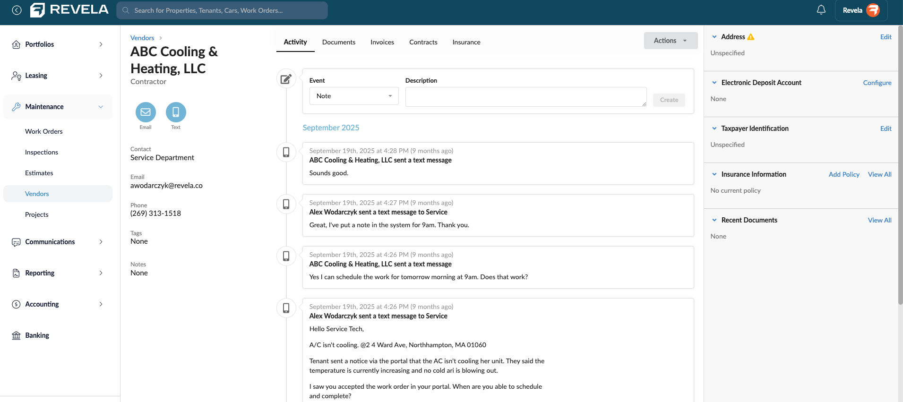Click the Text vendor phone icon
The image size is (903, 402).
tap(176, 112)
